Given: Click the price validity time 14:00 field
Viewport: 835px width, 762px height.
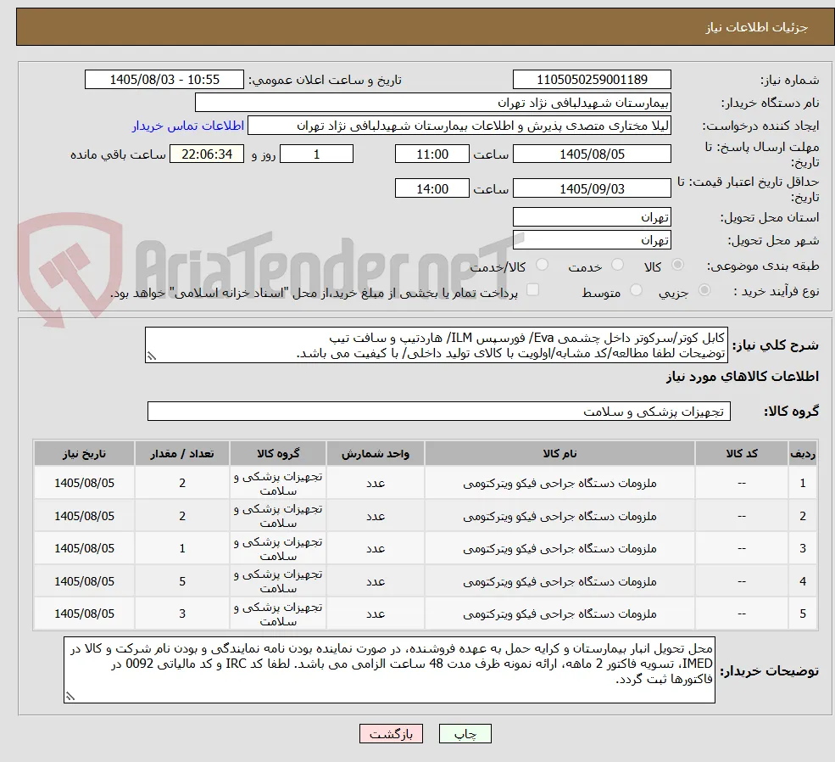Looking at the screenshot, I should pos(431,188).
